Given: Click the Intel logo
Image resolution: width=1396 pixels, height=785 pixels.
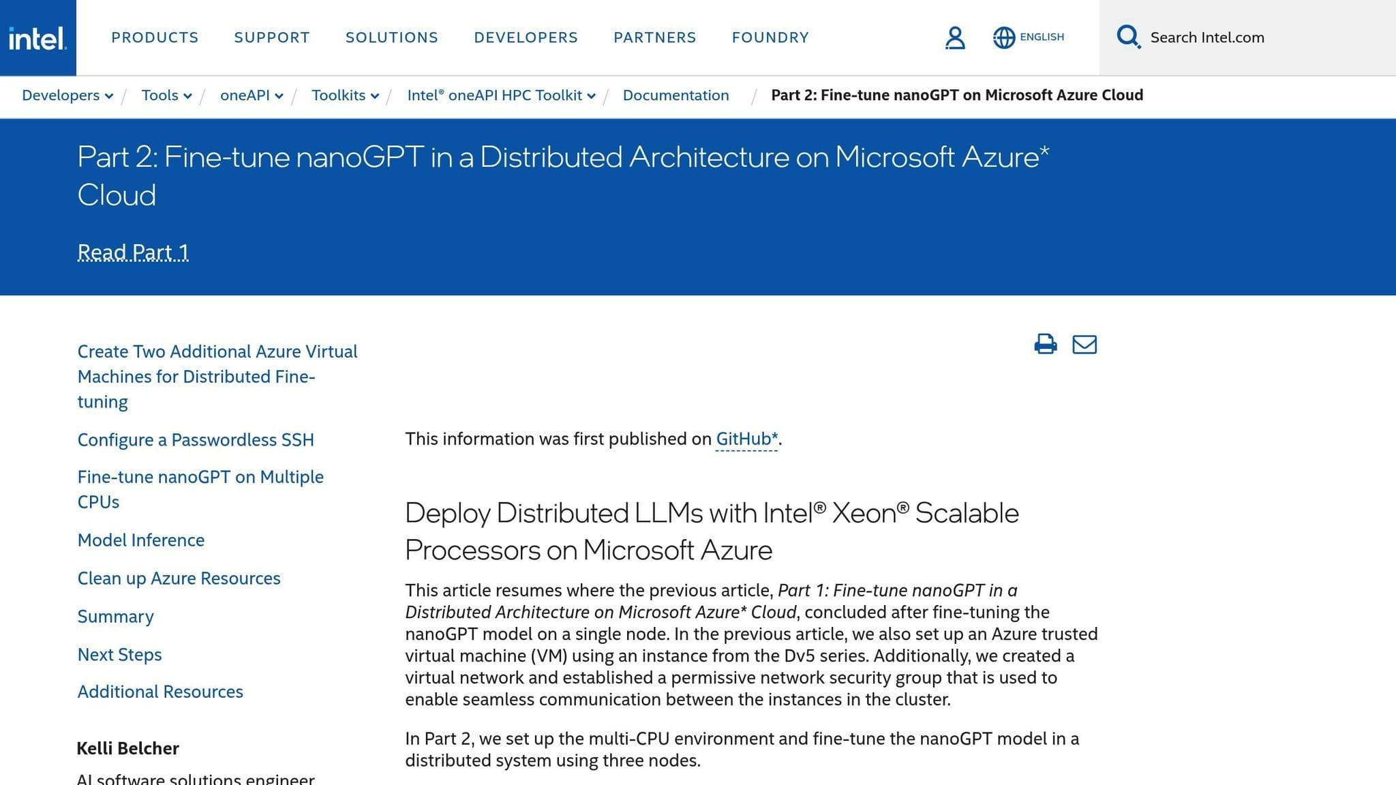Looking at the screenshot, I should pos(37,38).
